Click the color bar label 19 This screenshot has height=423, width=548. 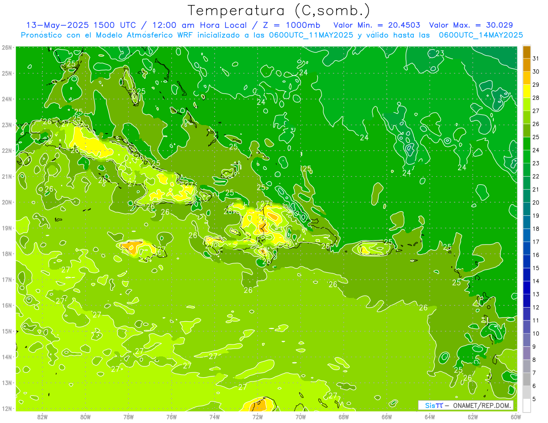(x=536, y=216)
